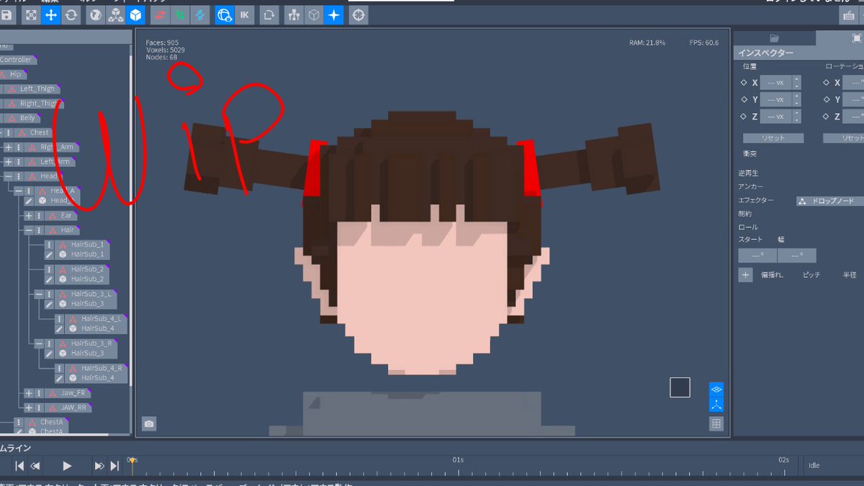Click the 01s marker on timeline
Screen dimensions: 864x486
[x=458, y=459]
